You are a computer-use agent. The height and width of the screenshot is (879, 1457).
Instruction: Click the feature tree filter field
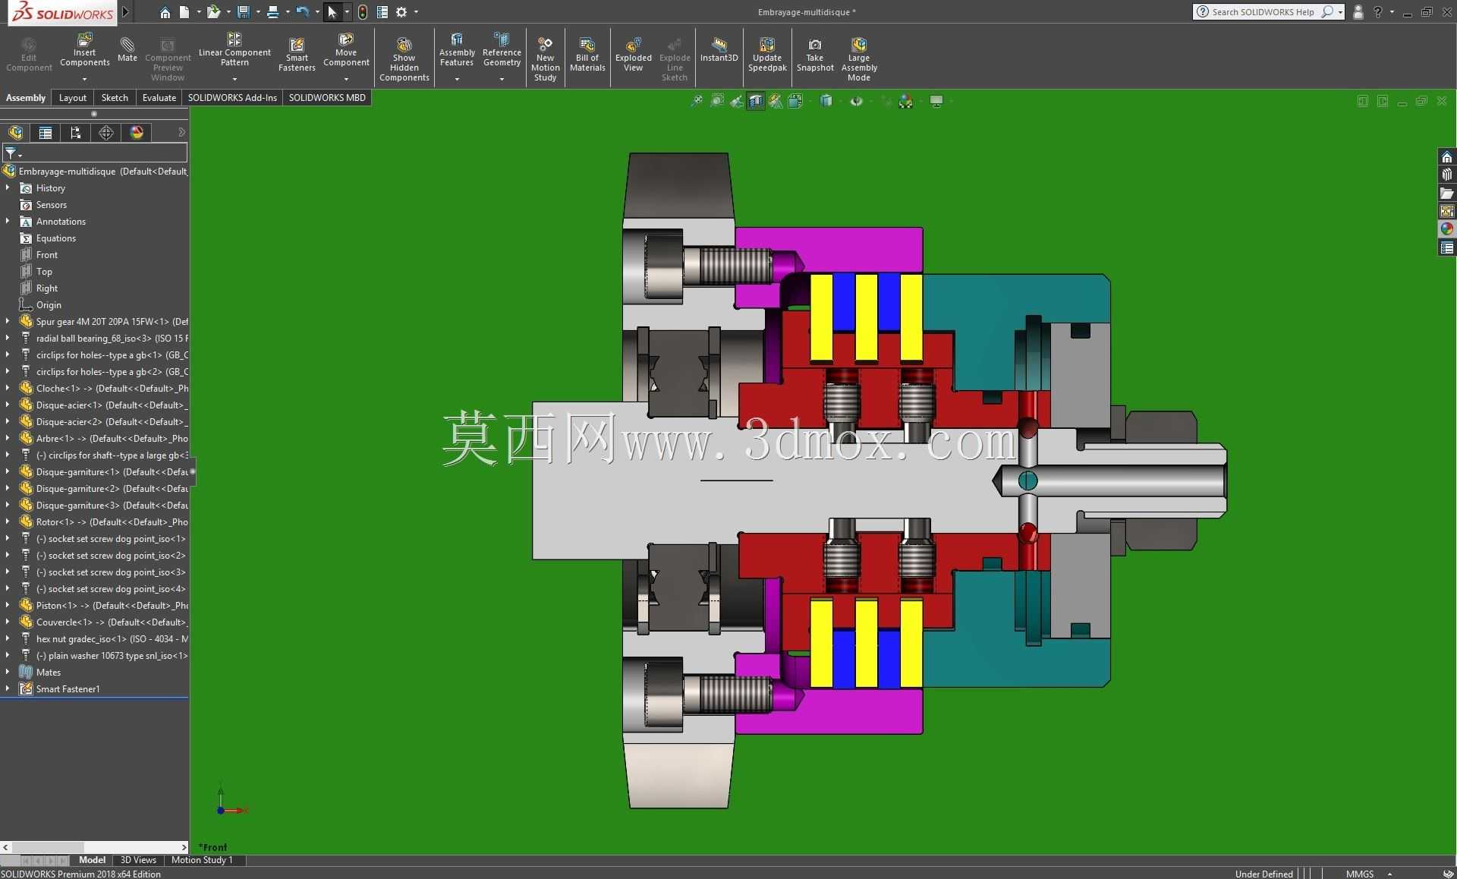click(95, 153)
